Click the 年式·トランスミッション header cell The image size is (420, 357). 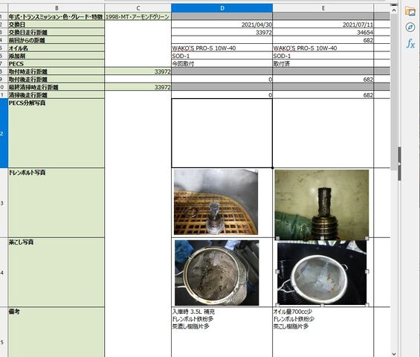tap(56, 17)
